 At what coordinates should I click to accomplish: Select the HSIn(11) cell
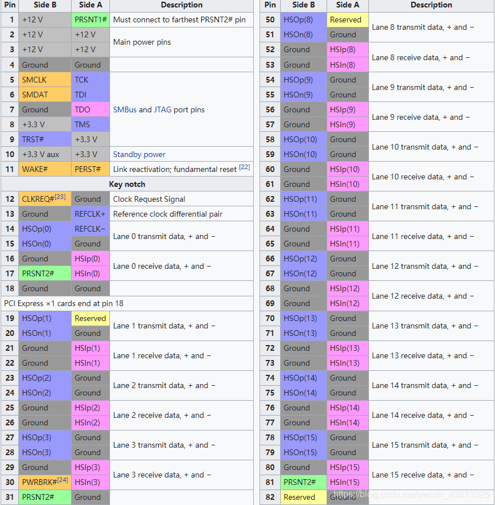348,244
